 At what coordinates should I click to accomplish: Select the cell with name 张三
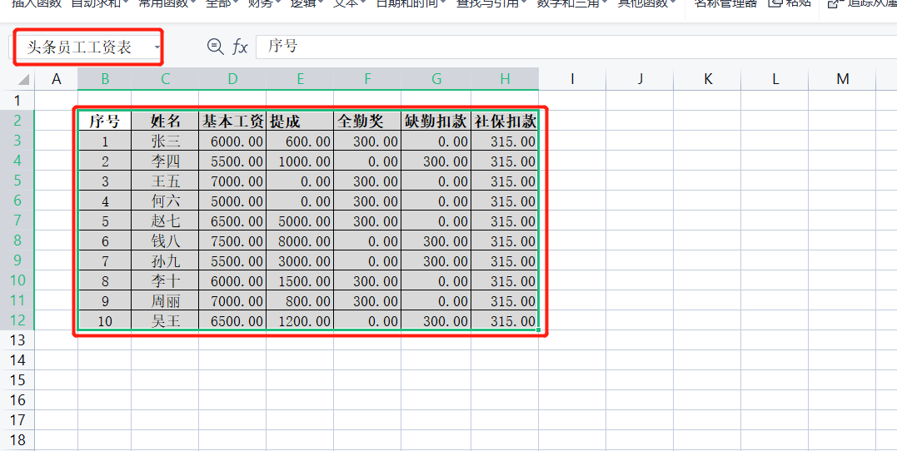click(x=166, y=141)
